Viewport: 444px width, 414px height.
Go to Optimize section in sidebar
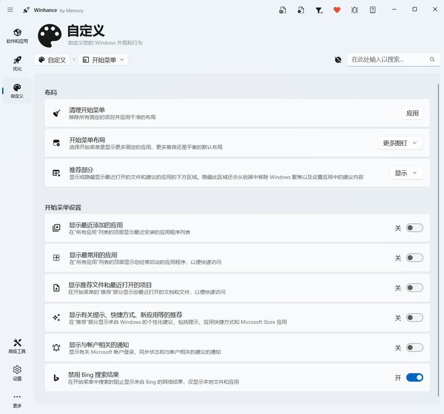click(17, 63)
